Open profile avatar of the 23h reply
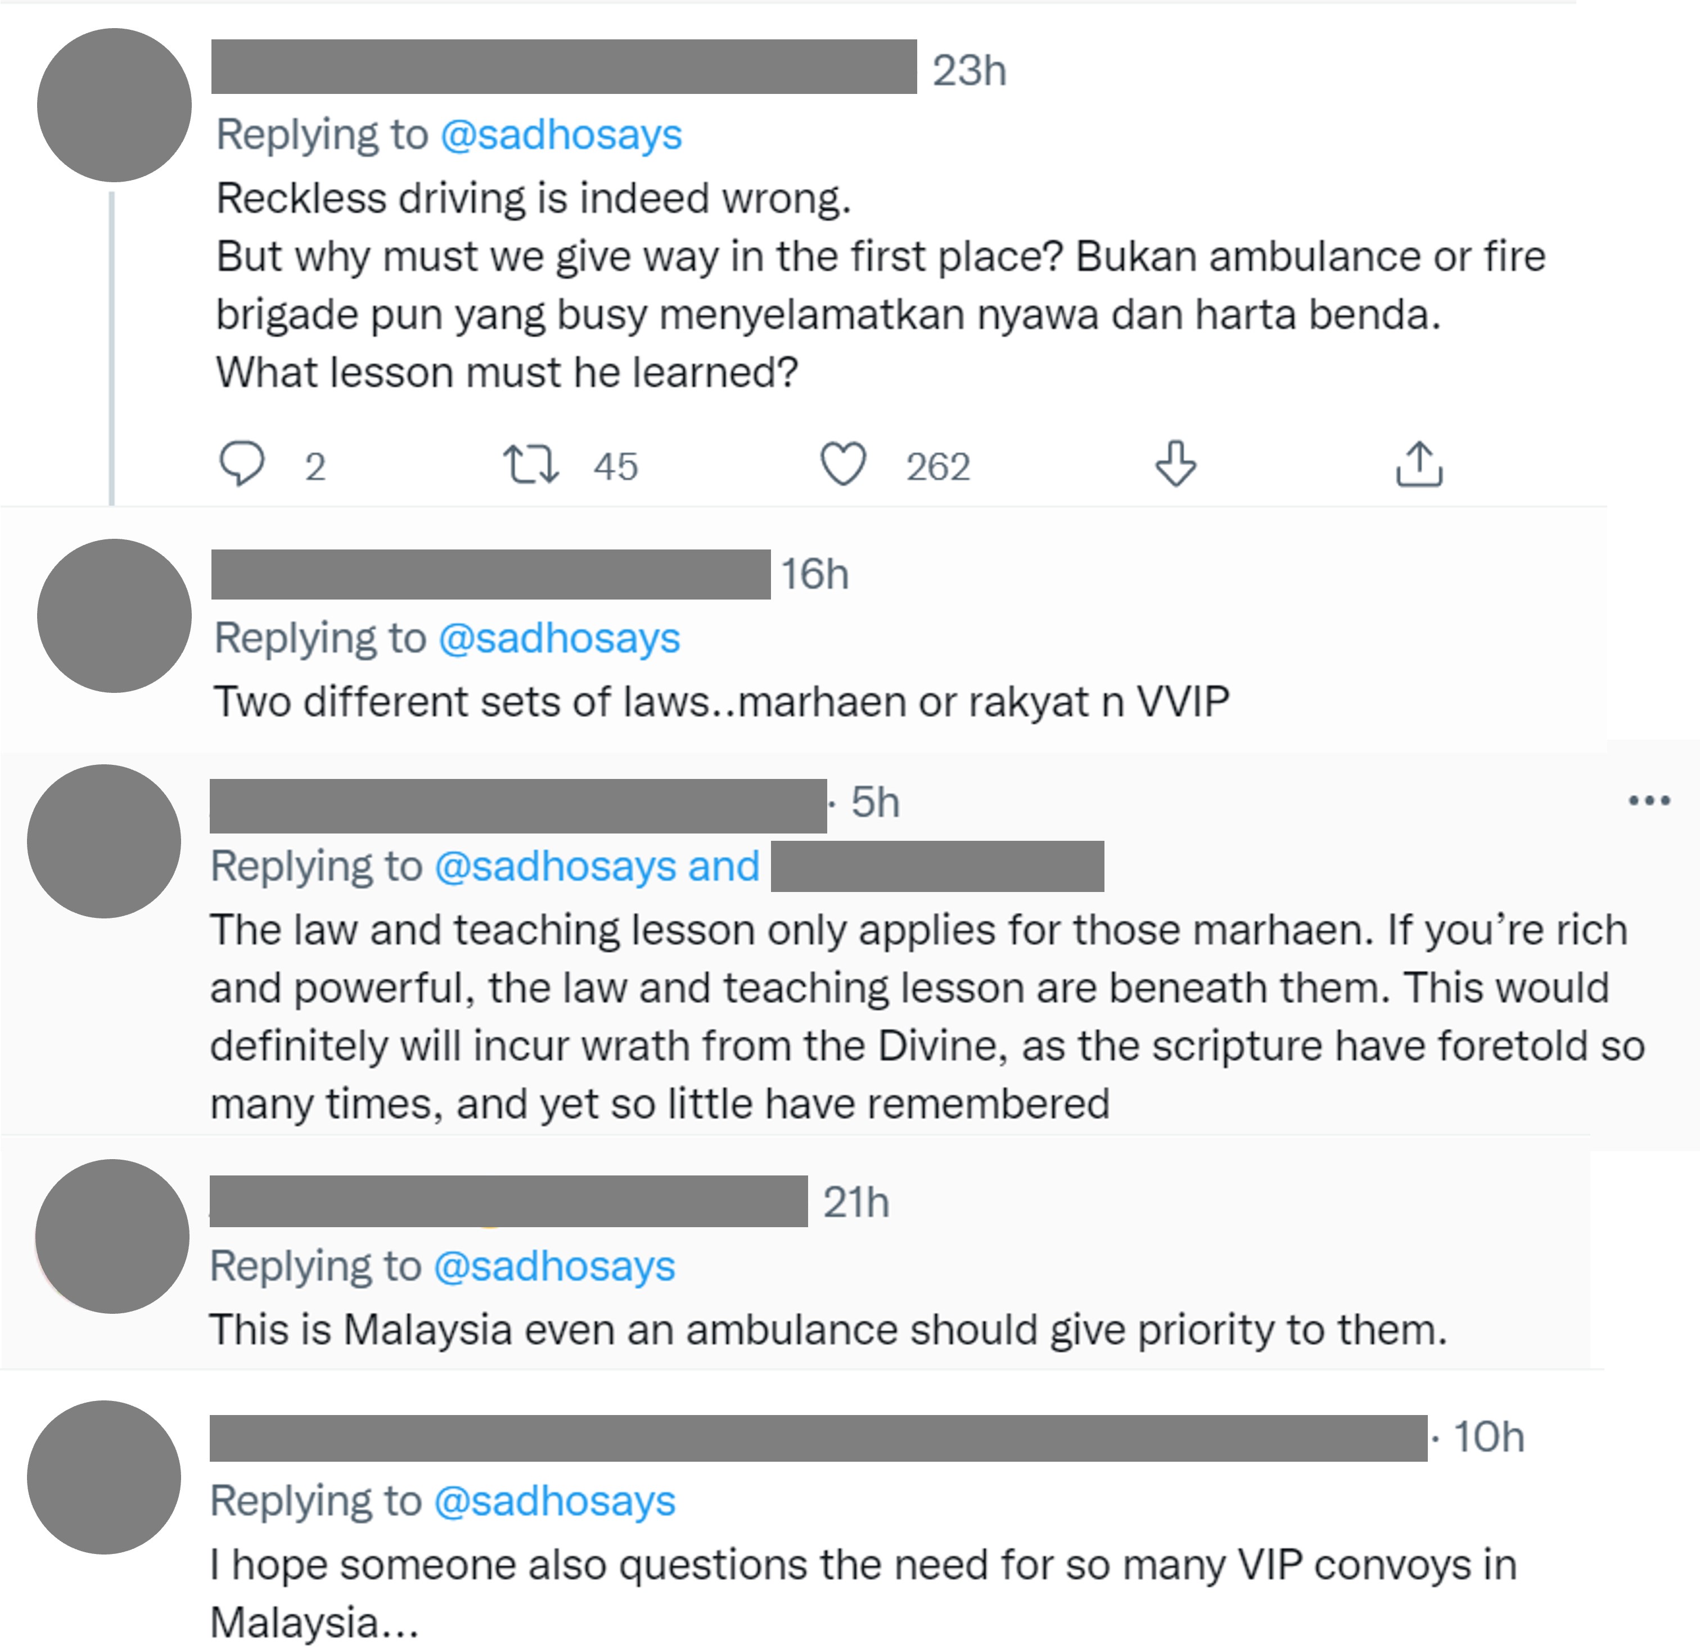The image size is (1700, 1649). coord(114,105)
